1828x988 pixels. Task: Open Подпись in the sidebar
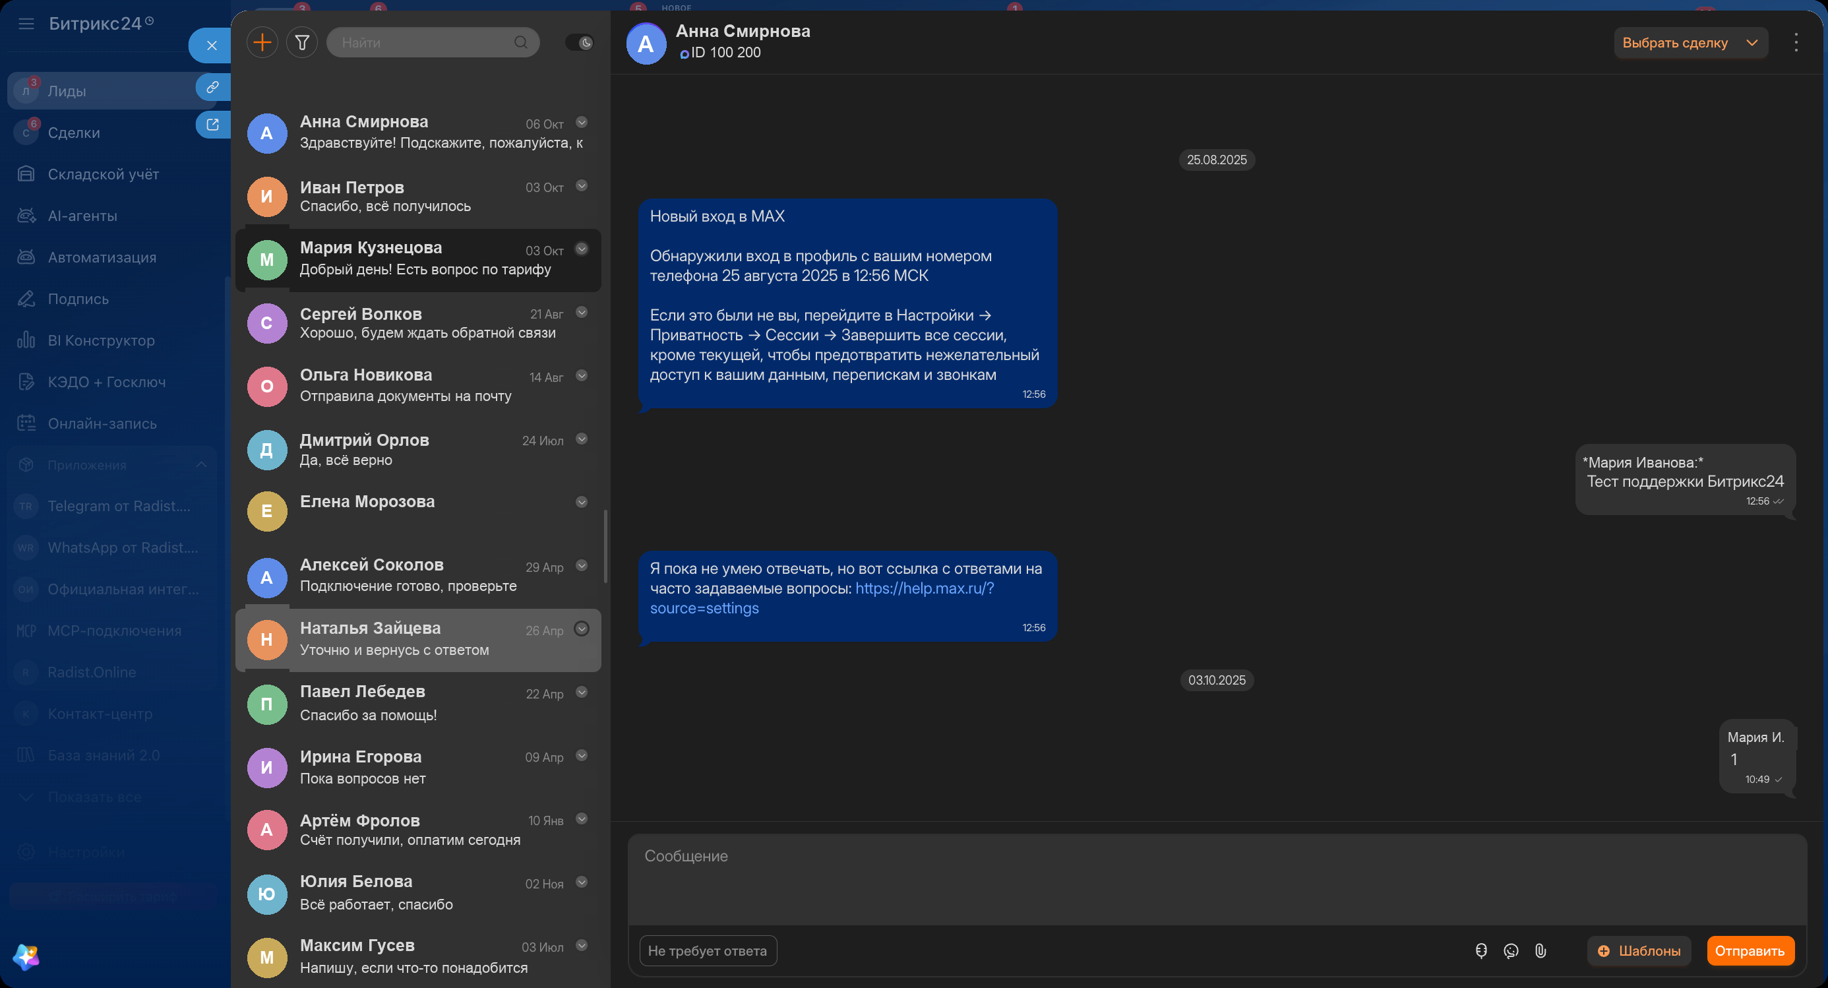[x=113, y=299]
